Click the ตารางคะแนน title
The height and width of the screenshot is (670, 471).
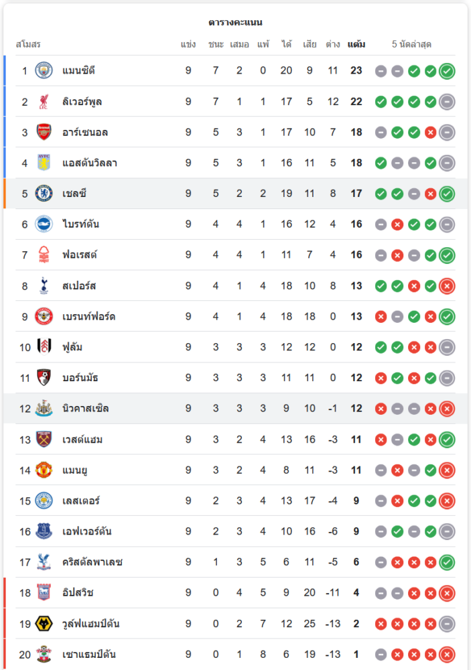tap(236, 22)
